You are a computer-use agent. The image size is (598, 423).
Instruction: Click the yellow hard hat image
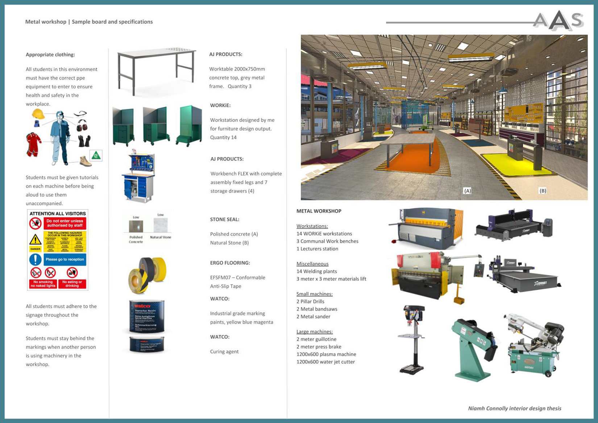coord(38,114)
